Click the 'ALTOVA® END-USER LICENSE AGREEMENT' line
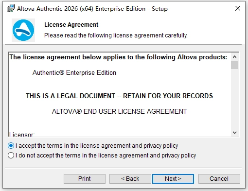 point(119,111)
